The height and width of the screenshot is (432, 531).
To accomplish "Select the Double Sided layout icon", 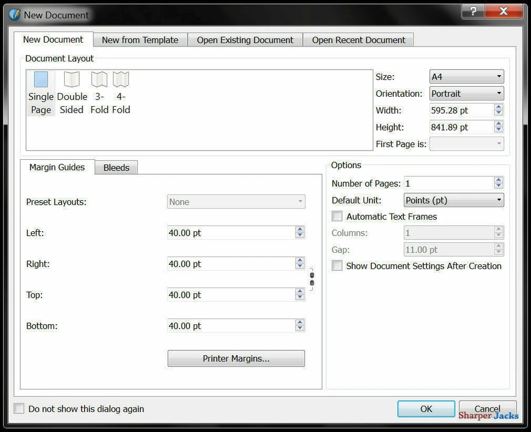I will pos(71,79).
